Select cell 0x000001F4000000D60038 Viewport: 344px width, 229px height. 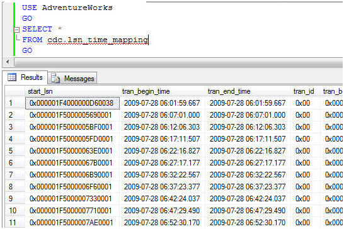coord(72,103)
